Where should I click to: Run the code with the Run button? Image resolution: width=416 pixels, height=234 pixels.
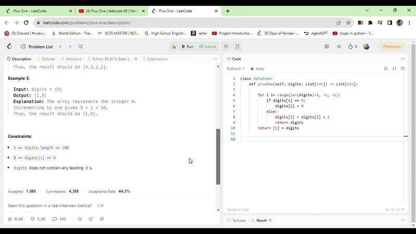(x=187, y=47)
